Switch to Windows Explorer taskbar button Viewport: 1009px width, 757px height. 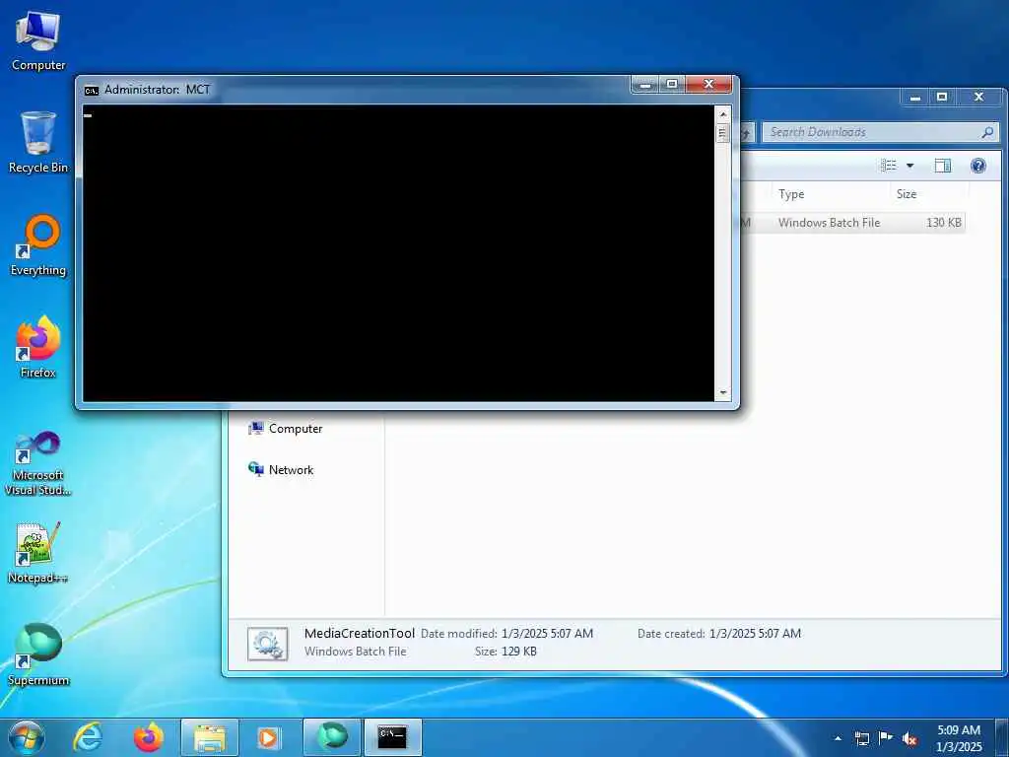point(210,737)
